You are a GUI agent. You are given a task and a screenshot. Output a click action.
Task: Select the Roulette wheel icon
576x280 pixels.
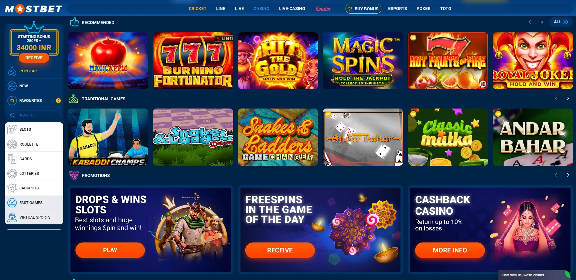click(12, 144)
